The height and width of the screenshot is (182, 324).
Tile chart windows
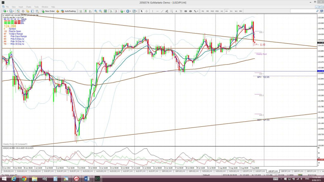tap(105, 11)
